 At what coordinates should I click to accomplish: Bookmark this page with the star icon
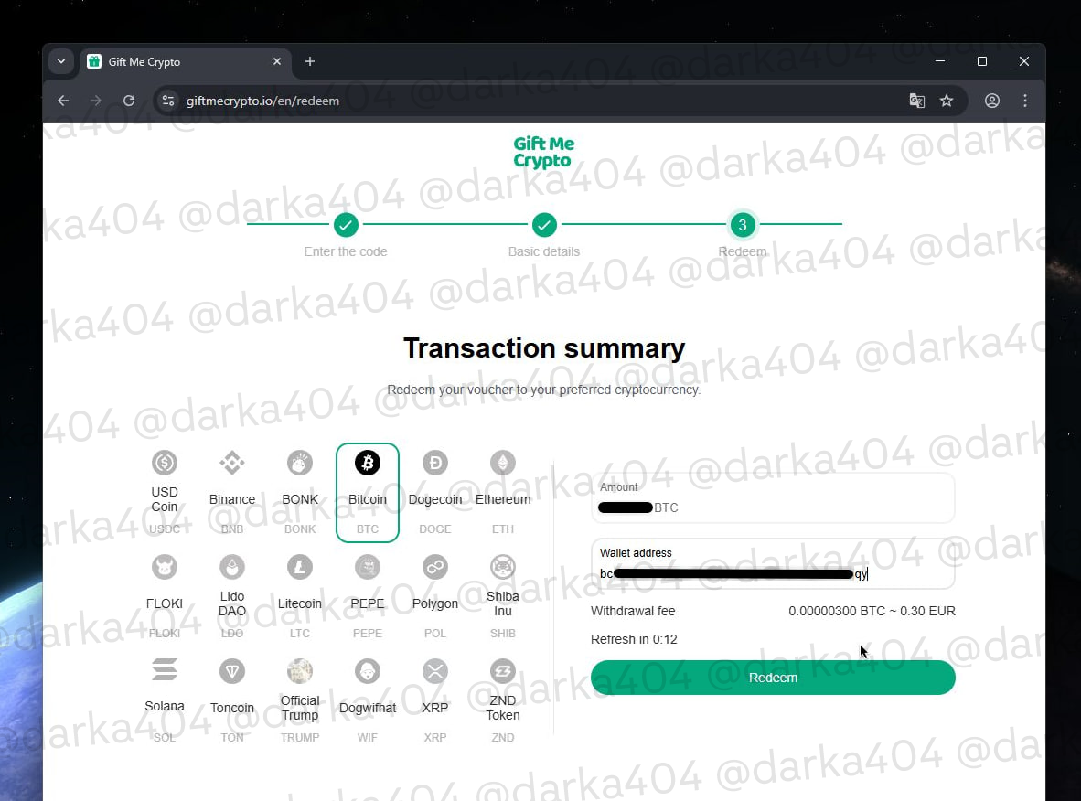coord(947,101)
